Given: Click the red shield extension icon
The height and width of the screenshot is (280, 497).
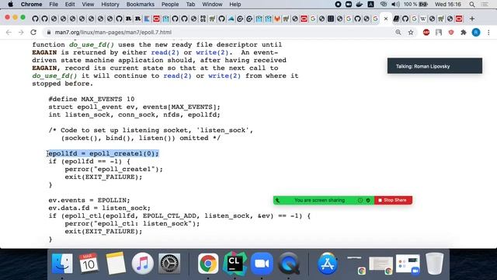Looking at the screenshot, I should [x=451, y=33].
